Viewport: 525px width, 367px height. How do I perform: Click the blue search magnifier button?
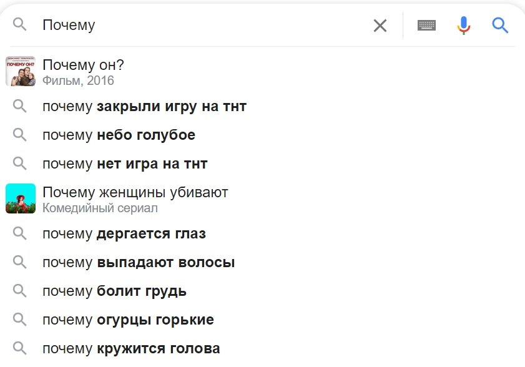click(x=500, y=26)
